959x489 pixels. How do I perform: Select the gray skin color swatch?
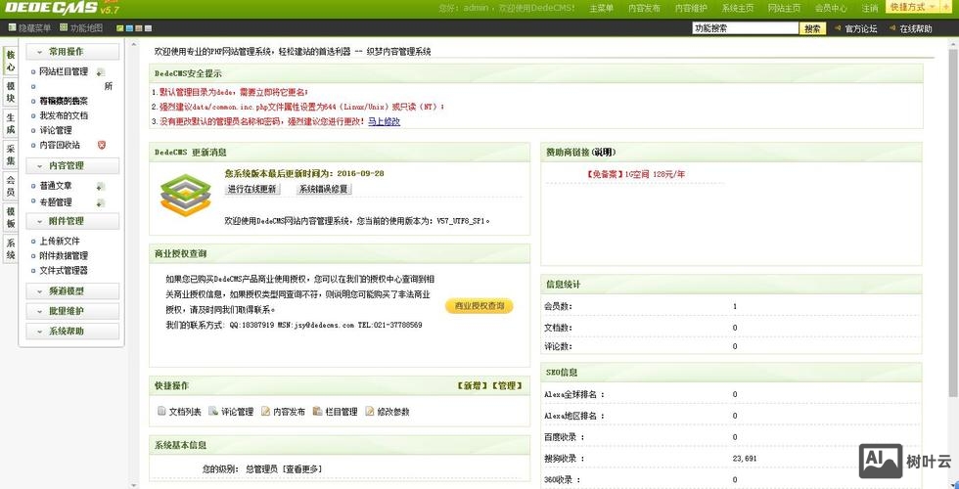click(x=148, y=28)
